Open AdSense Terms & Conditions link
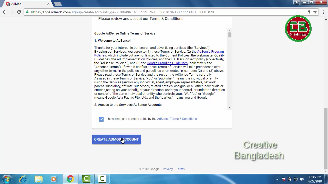Image resolution: width=328 pixels, height=184 pixels. [177, 119]
